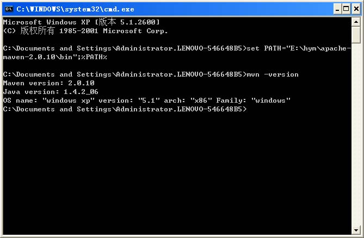364x238 pixels.
Task: Minimize the cmd.exe window
Action: 337,9
